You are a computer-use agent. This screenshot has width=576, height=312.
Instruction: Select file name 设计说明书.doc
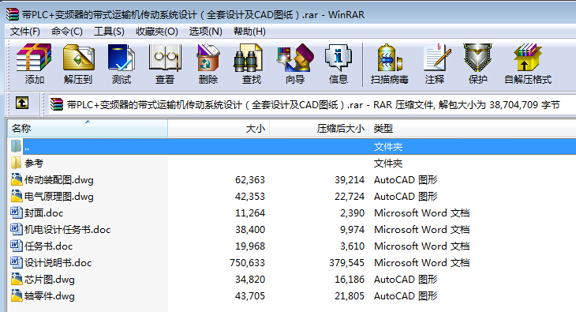tap(58, 263)
